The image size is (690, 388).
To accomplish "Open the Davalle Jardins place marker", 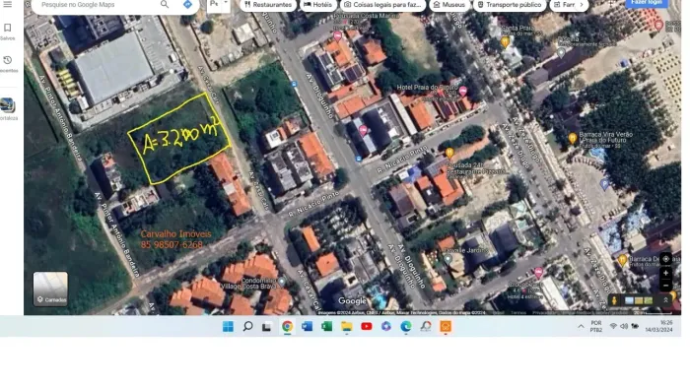I will coord(448,259).
